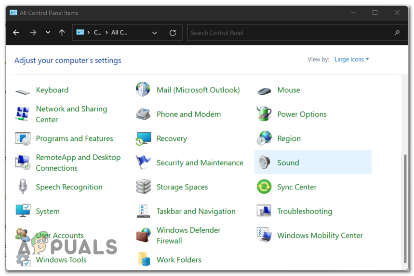Open Windows Defender Firewall brick icon
414x276 pixels.
[x=143, y=235]
